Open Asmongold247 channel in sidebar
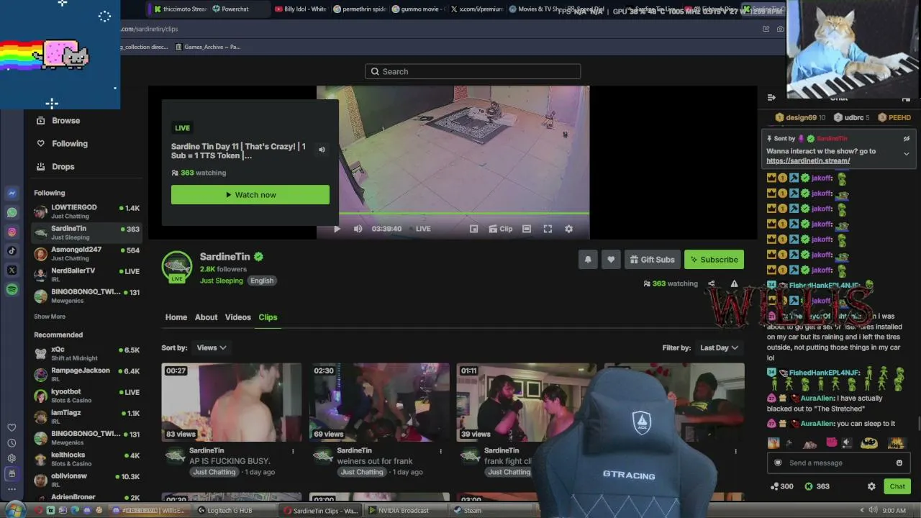Screen dimensions: 921x518 tap(87, 253)
